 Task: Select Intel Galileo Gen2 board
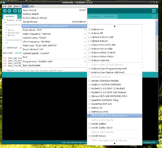click(x=115, y=128)
